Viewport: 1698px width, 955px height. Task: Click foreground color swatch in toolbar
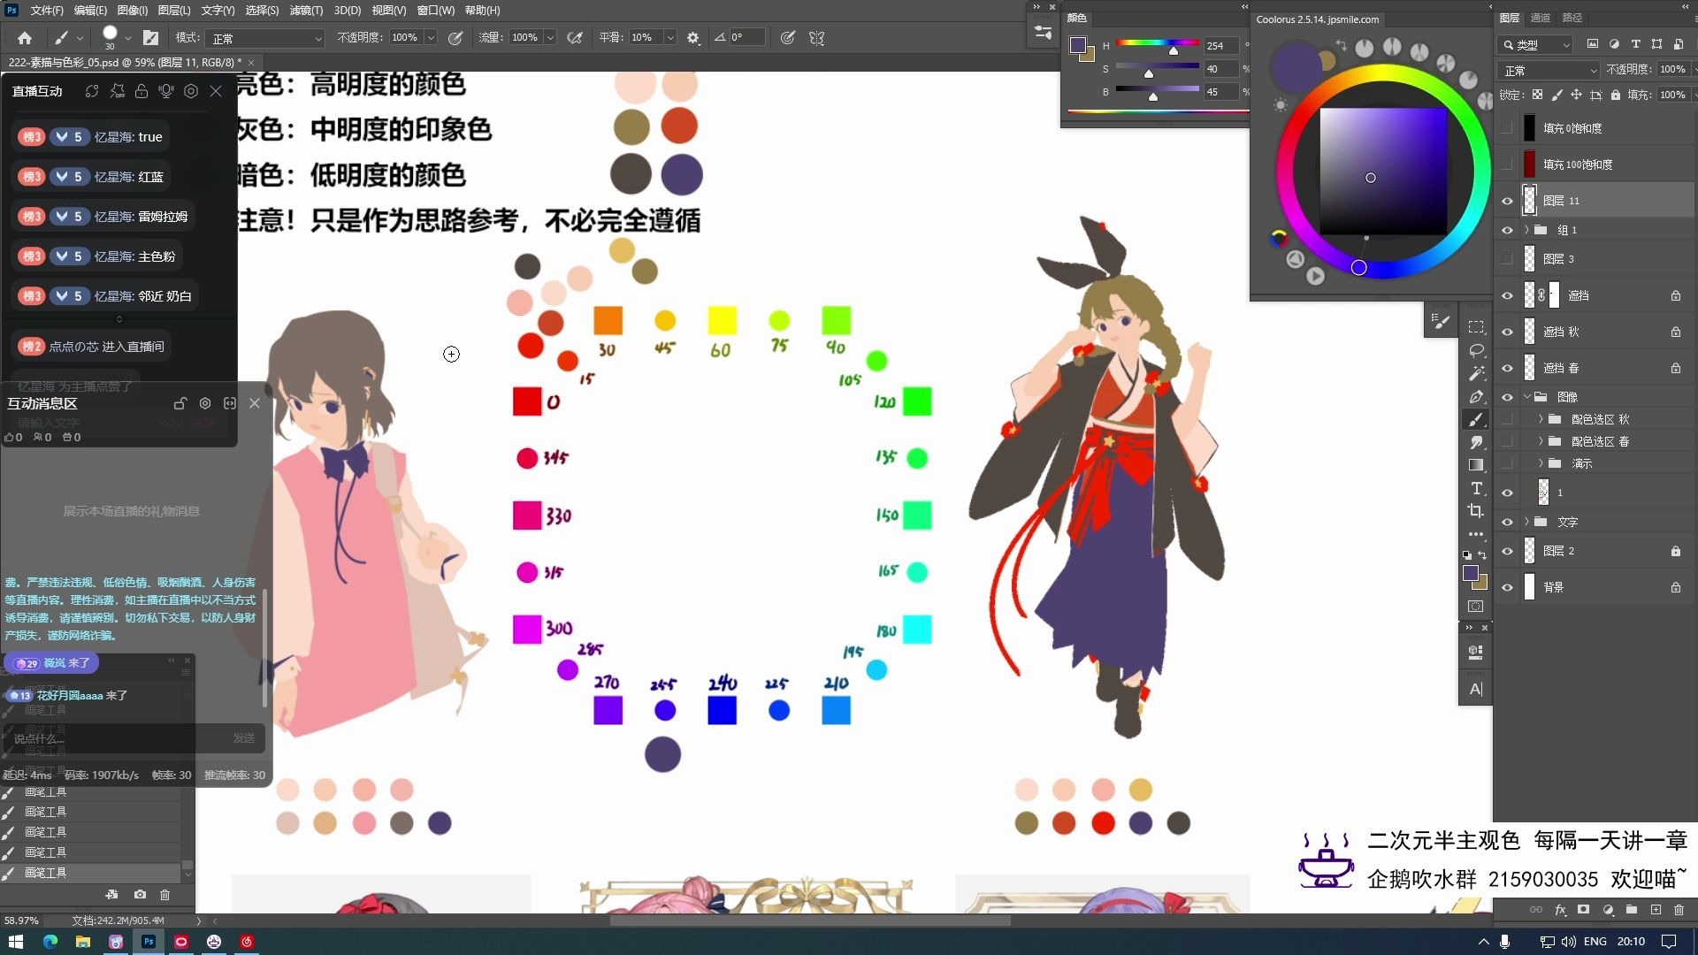(1471, 573)
